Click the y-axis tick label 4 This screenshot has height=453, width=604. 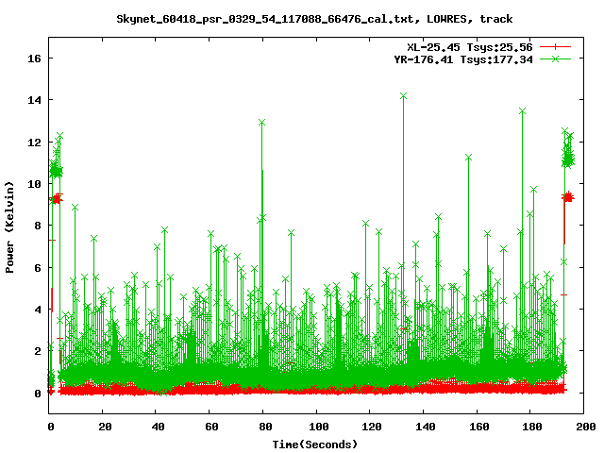[38, 310]
